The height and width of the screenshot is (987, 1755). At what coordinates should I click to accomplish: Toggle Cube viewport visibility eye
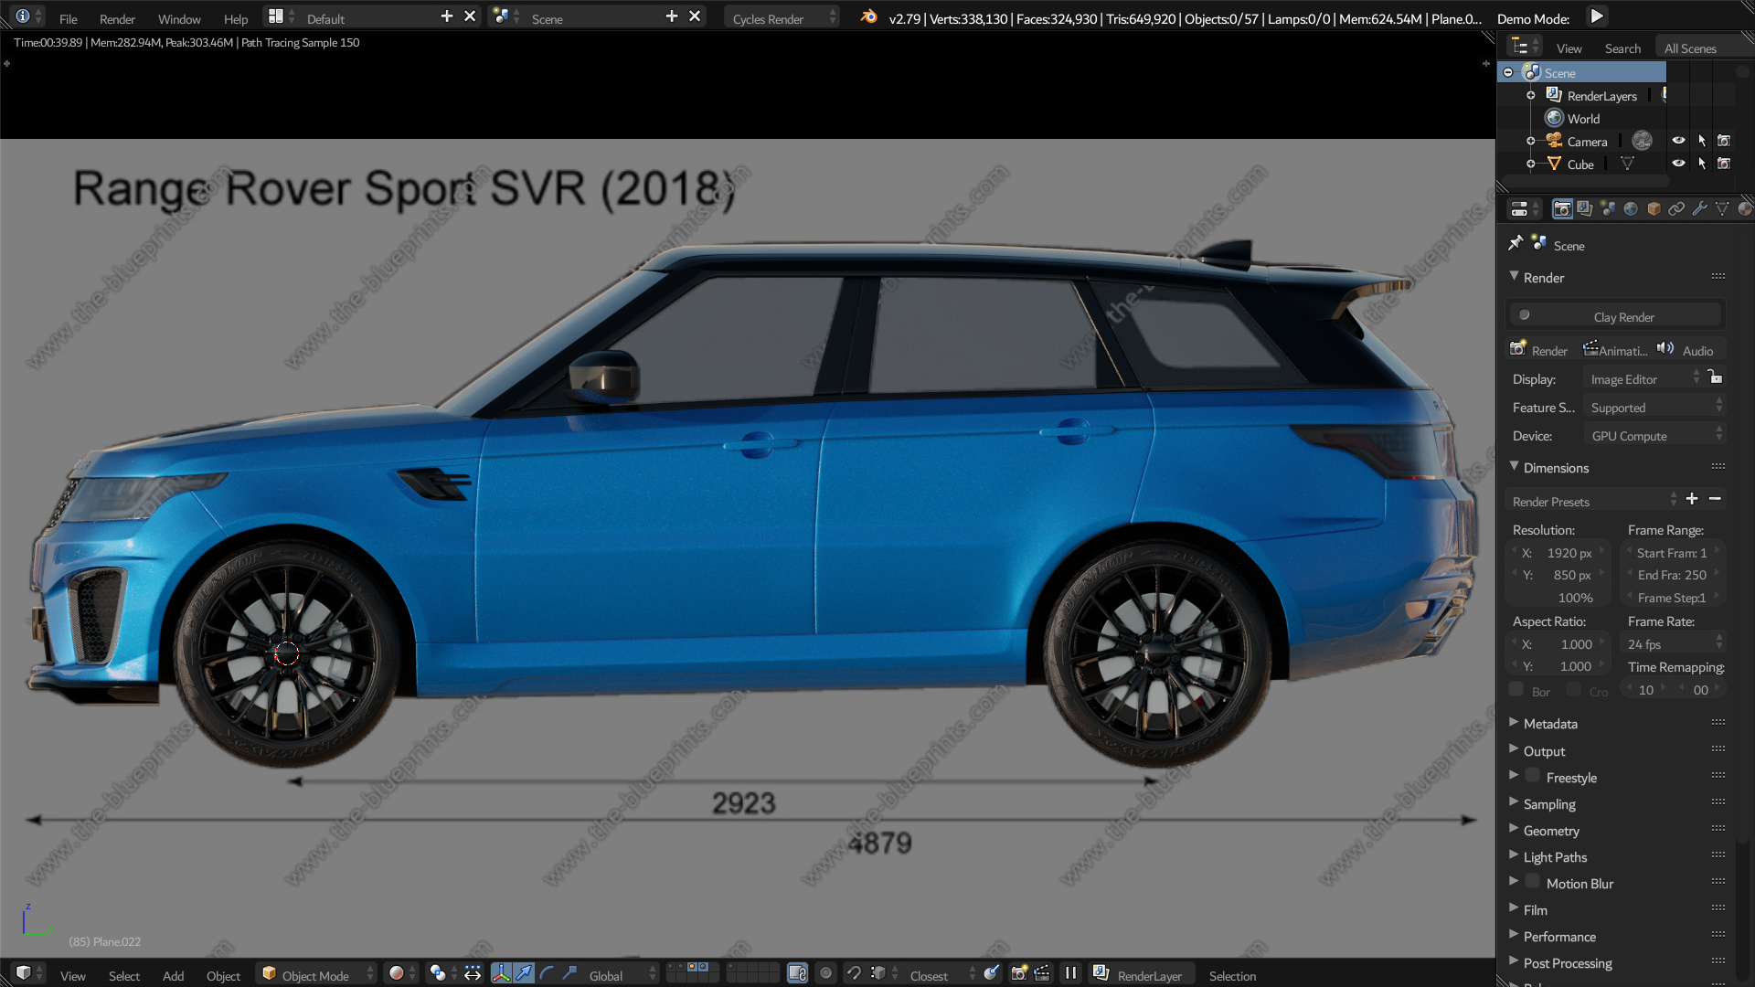[1678, 163]
